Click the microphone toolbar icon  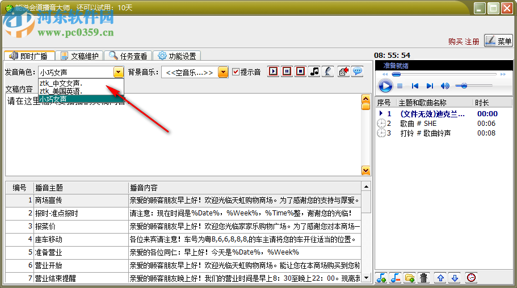click(328, 71)
